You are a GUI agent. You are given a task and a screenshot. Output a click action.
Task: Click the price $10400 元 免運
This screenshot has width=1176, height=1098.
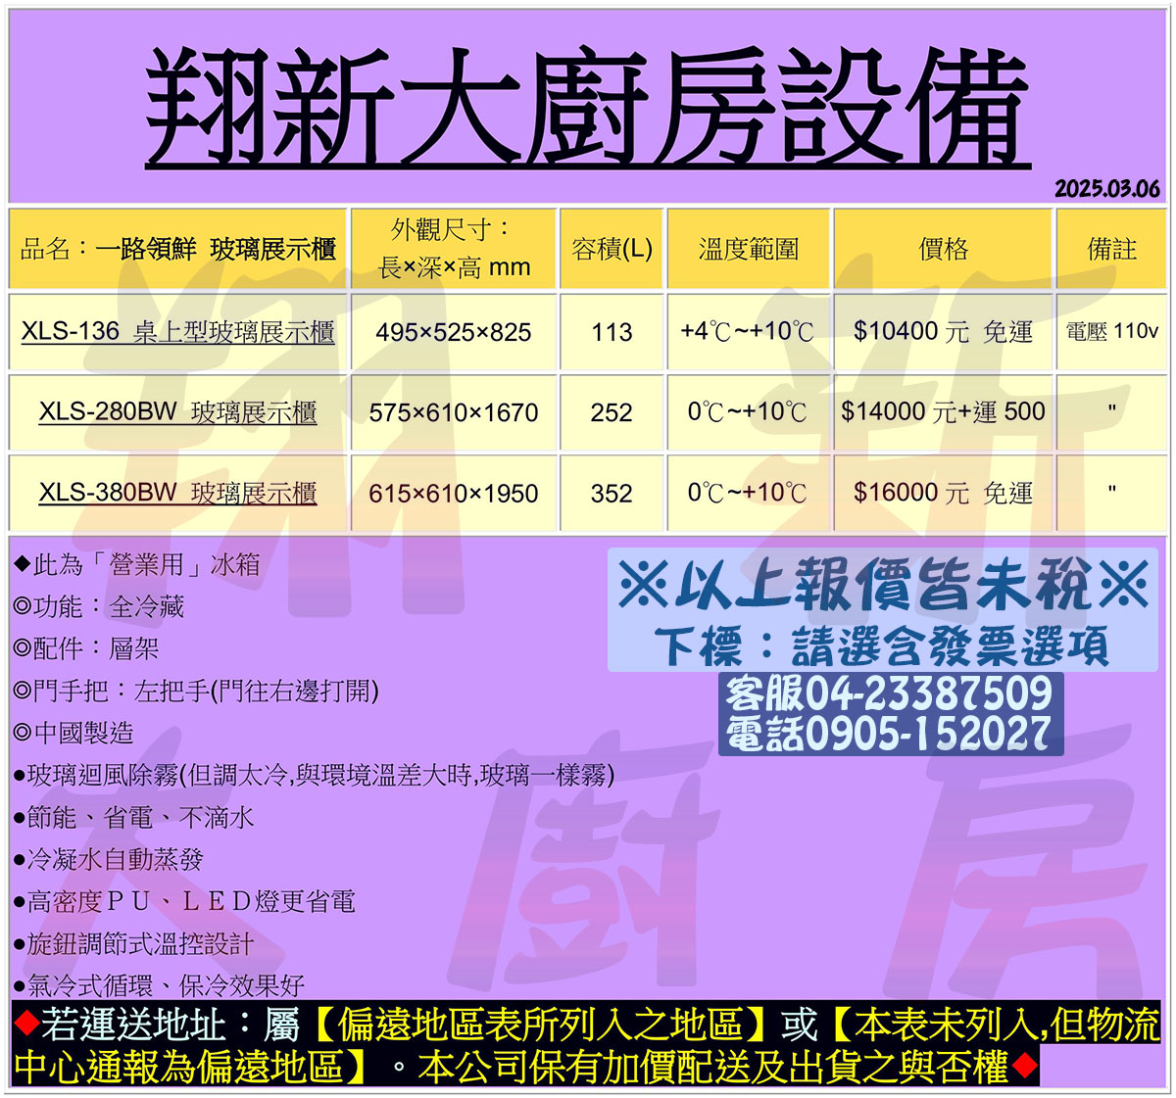(943, 332)
